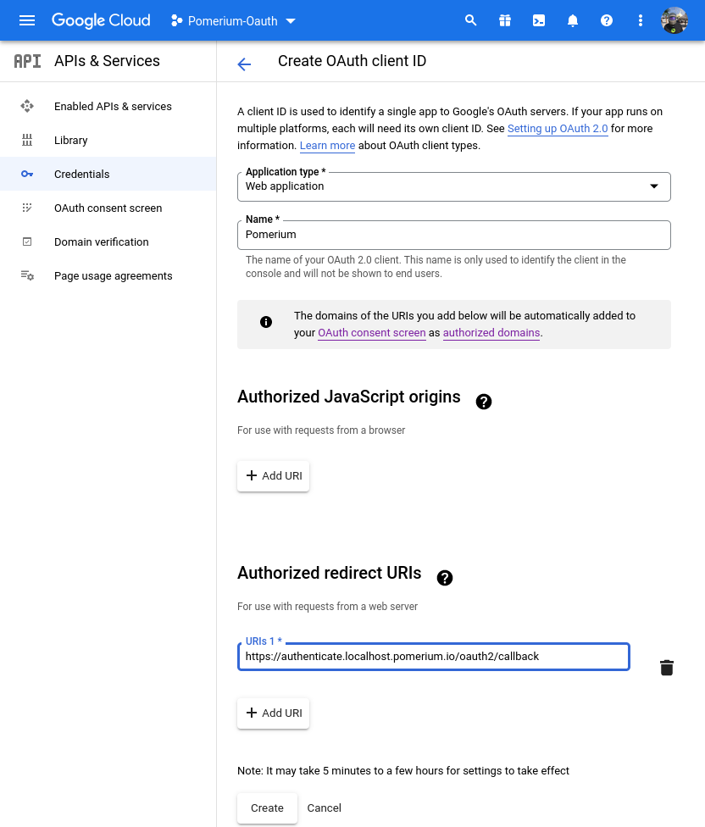Open the main navigation hamburger menu

(x=27, y=20)
